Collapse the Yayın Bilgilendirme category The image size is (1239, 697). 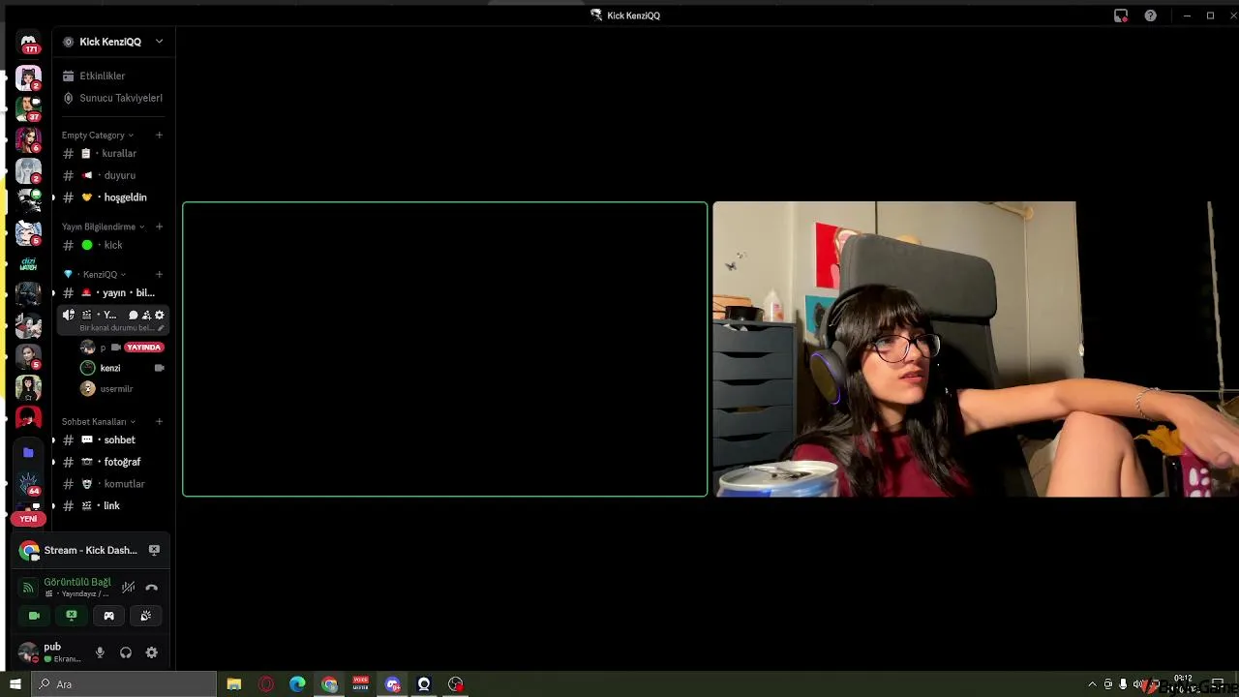coord(104,227)
